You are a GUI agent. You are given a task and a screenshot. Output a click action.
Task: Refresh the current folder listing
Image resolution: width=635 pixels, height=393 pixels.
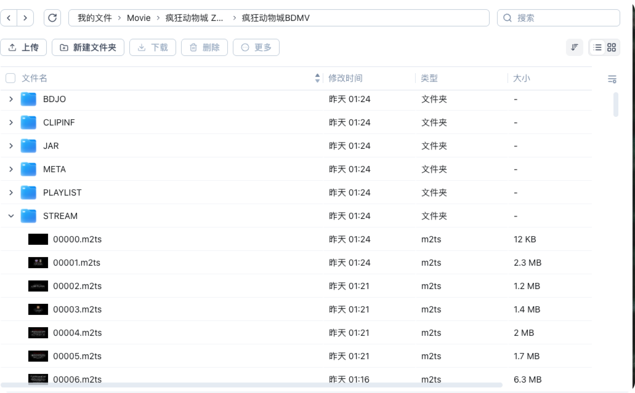tap(52, 18)
